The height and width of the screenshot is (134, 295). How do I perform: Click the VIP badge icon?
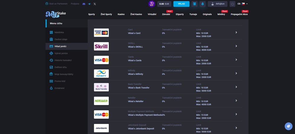point(151,4)
